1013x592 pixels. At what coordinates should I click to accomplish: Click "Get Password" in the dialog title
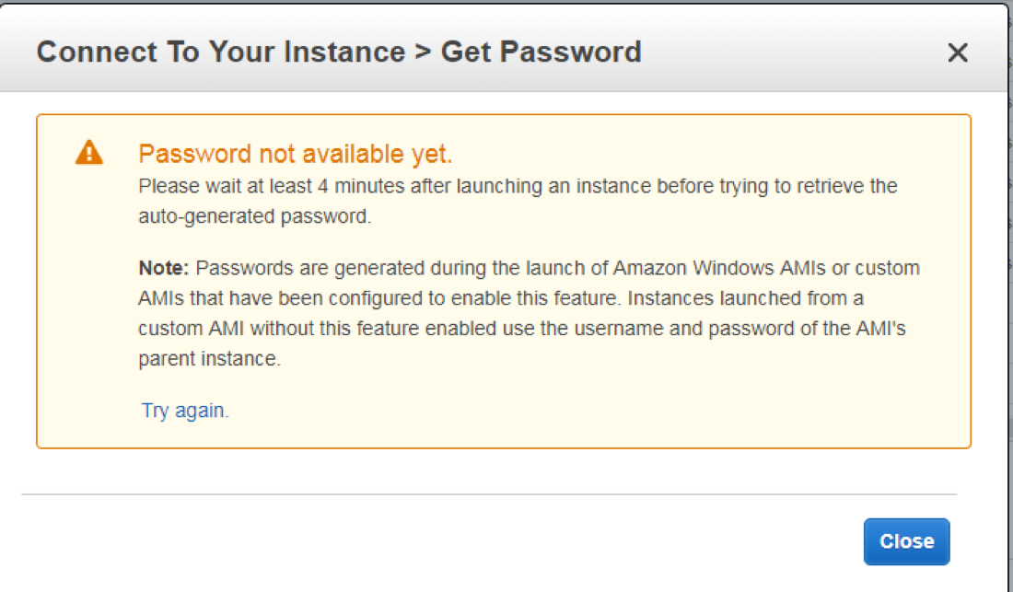pos(541,52)
